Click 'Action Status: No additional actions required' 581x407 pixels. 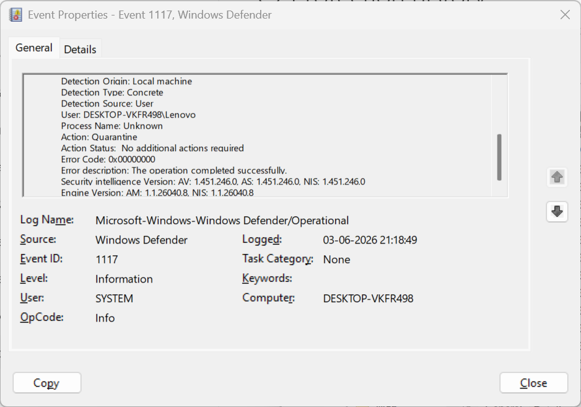point(152,148)
